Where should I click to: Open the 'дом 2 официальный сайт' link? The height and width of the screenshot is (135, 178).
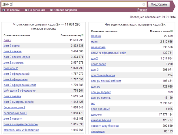pyautogui.click(x=20, y=85)
